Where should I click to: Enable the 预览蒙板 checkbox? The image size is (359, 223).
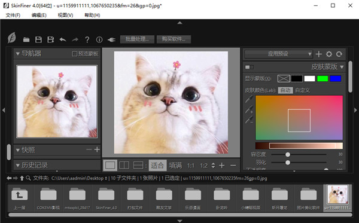pyautogui.click(x=75, y=54)
